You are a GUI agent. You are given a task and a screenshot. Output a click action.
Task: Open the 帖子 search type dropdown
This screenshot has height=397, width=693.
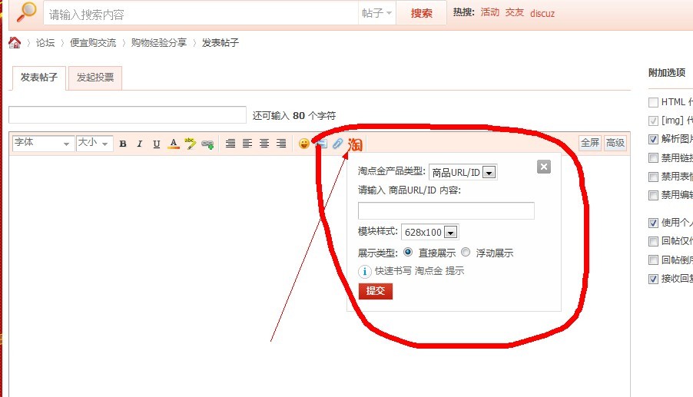click(x=376, y=13)
